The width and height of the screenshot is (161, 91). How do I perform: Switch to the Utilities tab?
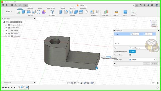pyautogui.click(x=73, y=8)
